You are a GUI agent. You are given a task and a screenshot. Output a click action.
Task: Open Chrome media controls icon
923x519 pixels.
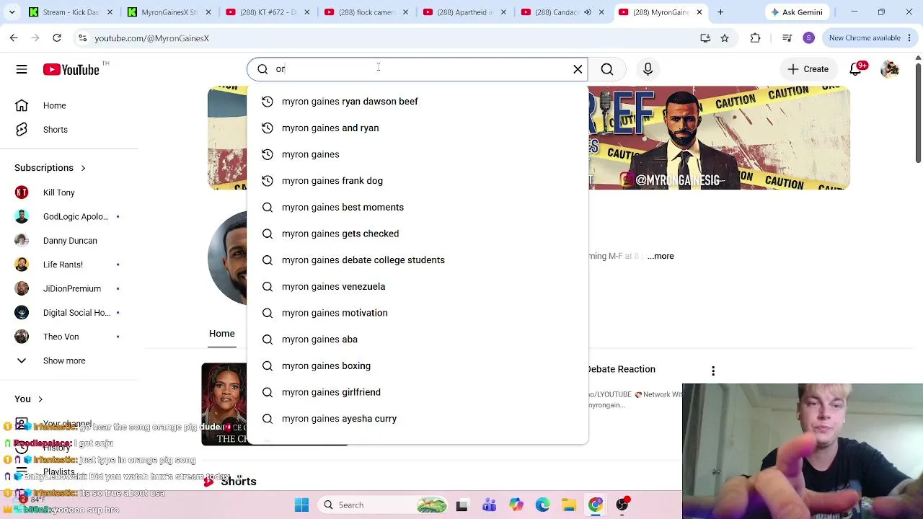[x=787, y=38]
